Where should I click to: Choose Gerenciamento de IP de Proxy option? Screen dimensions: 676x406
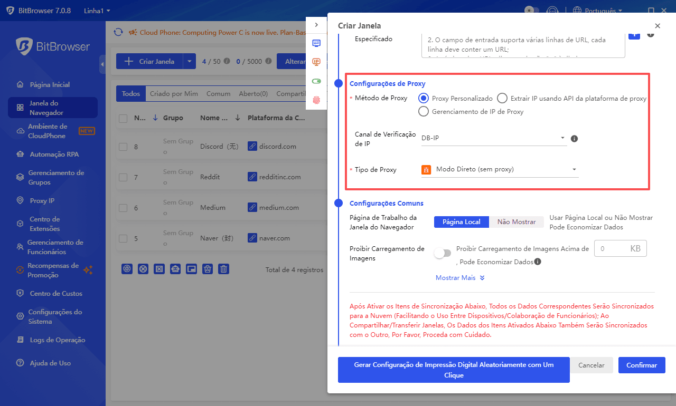tap(423, 111)
